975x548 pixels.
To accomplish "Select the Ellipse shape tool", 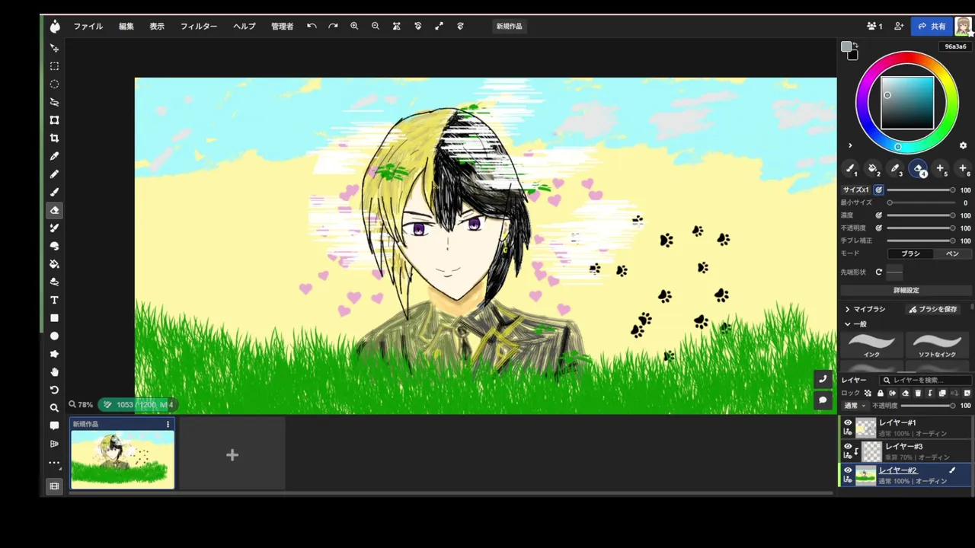I will pyautogui.click(x=54, y=336).
